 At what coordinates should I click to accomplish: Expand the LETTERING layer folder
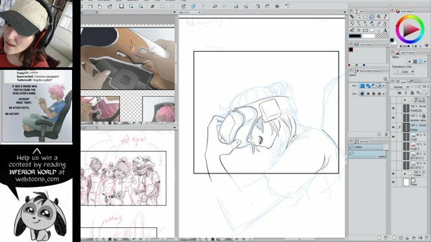(405, 100)
